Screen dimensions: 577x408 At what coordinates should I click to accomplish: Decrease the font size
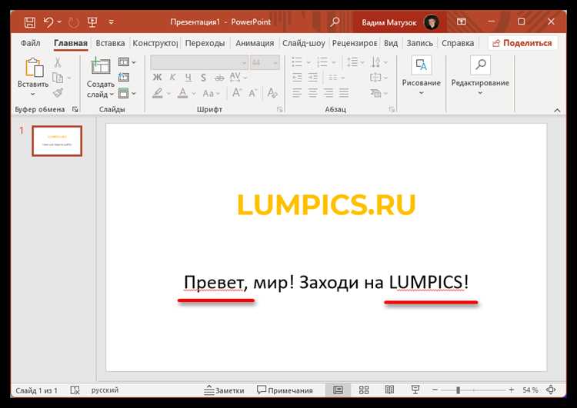coord(252,93)
